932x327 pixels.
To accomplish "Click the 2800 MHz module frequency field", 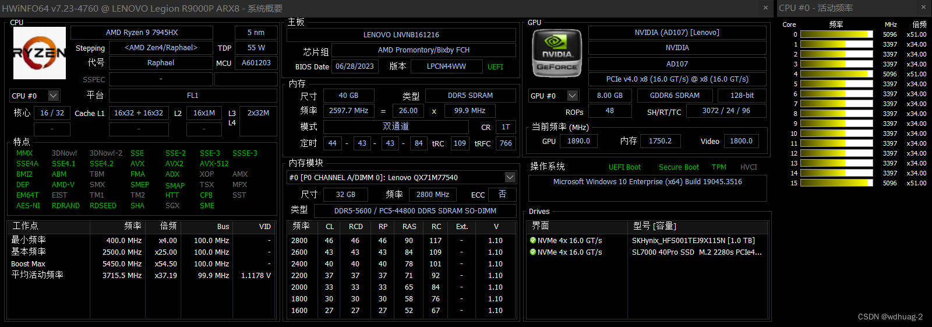I will [433, 195].
